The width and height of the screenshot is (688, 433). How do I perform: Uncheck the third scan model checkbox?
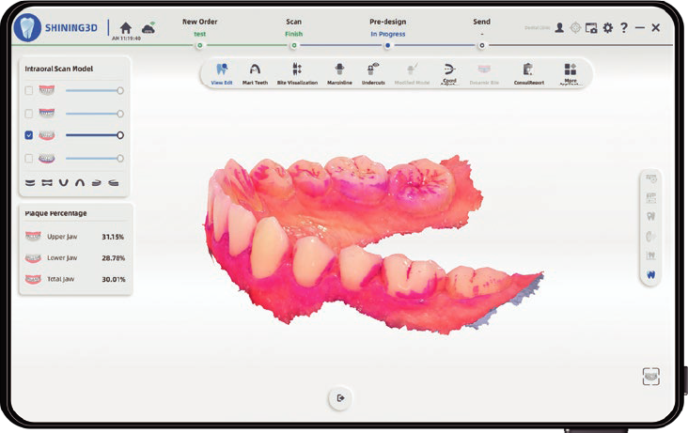[29, 135]
